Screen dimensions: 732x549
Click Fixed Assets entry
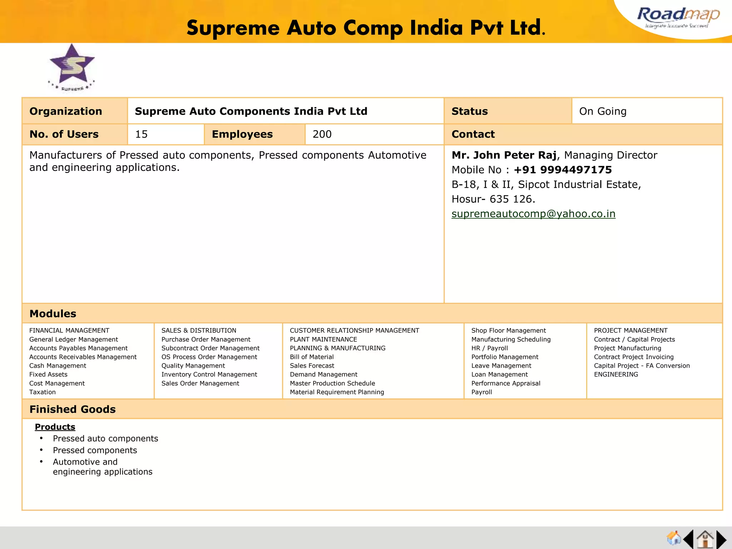(48, 374)
